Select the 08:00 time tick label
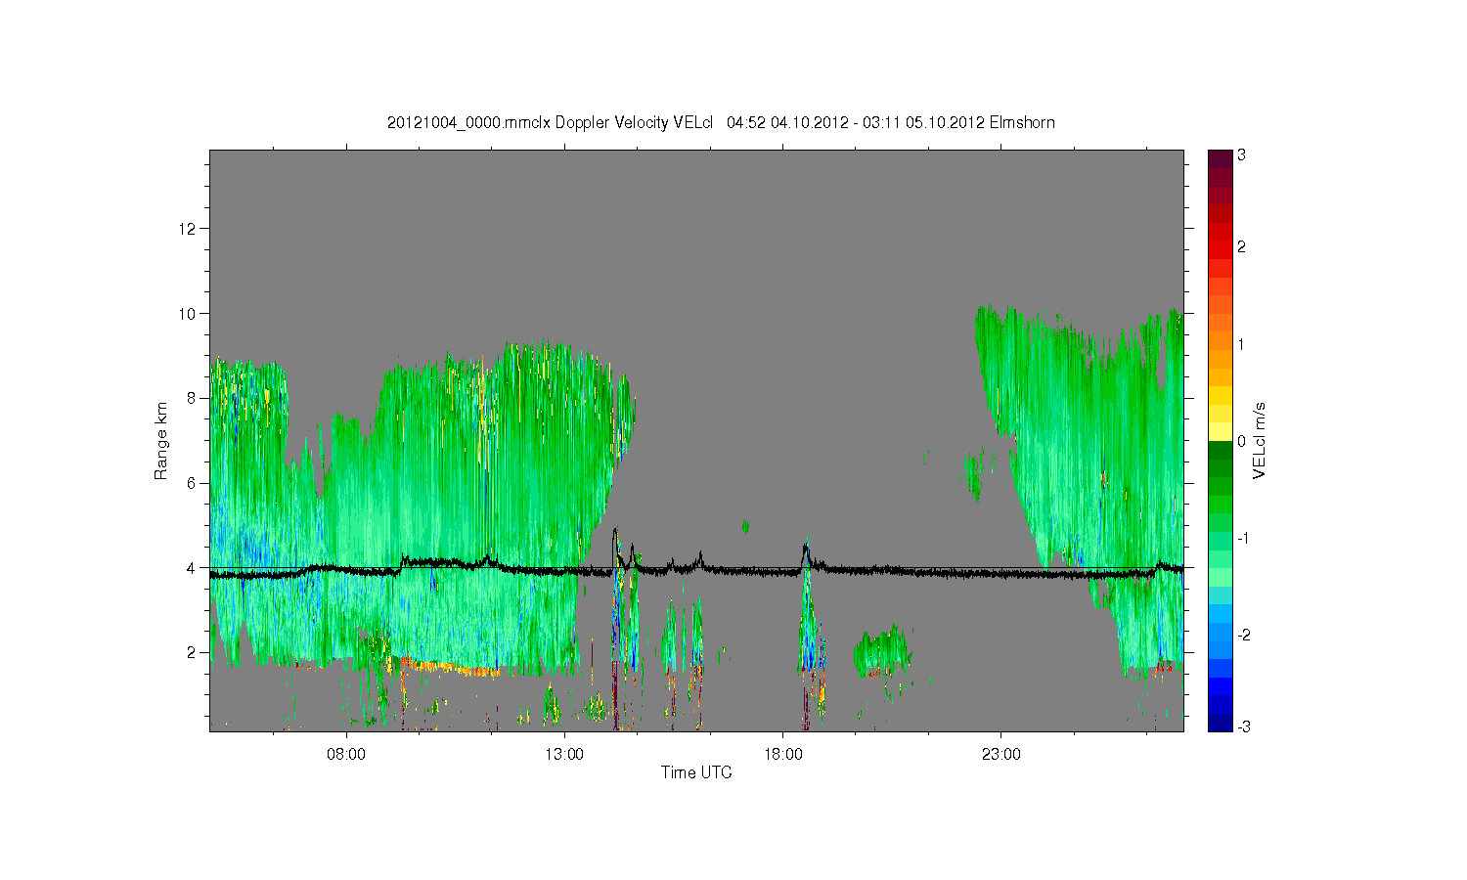This screenshot has height=880, width=1467. click(x=346, y=754)
